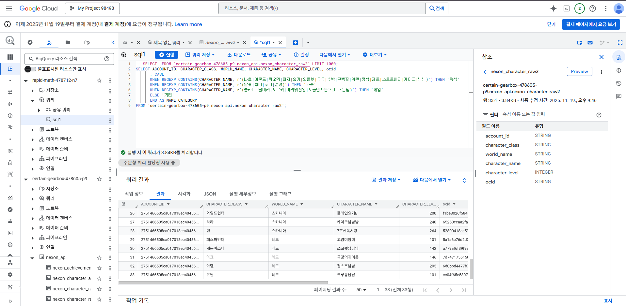626x306 pixels.
Task: Toggle full screen editor icon
Action: click(x=620, y=43)
